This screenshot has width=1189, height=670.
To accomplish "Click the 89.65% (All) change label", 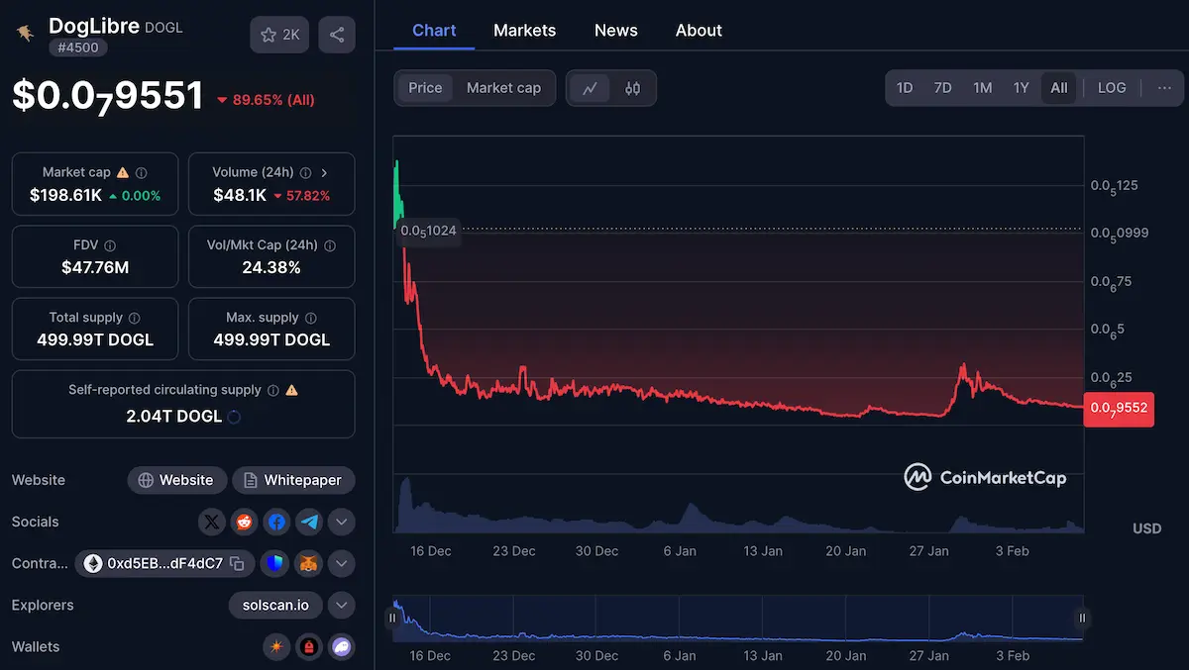I will 266,100.
